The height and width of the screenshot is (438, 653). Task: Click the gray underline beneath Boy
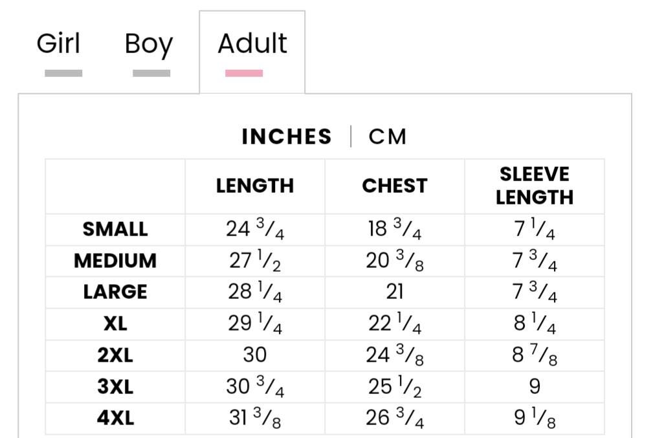(x=151, y=73)
